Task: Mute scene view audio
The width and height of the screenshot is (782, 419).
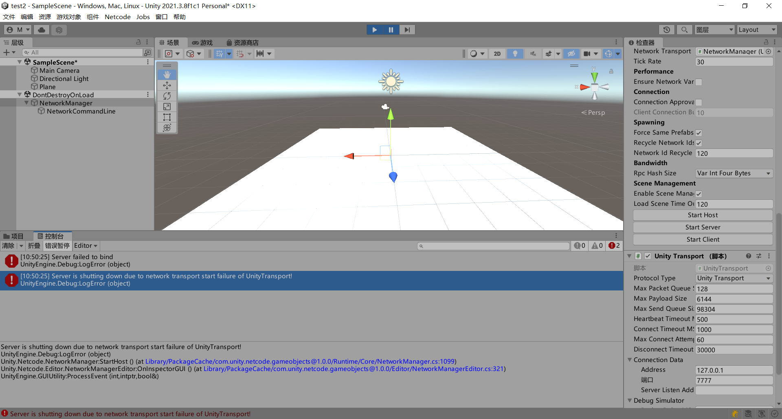Action: click(x=533, y=53)
